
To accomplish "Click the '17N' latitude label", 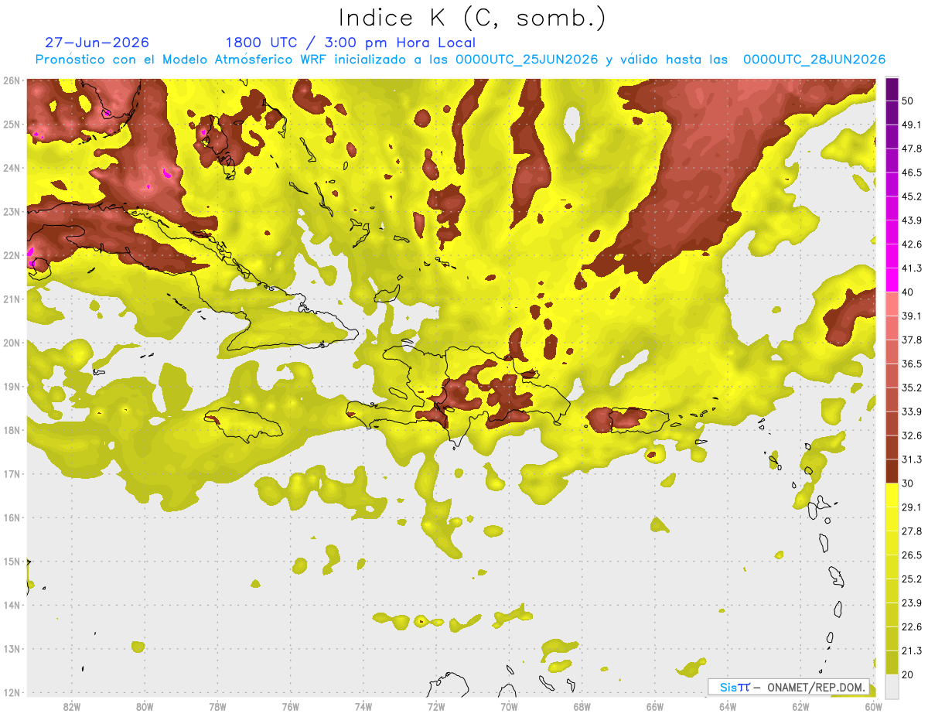I will (12, 473).
